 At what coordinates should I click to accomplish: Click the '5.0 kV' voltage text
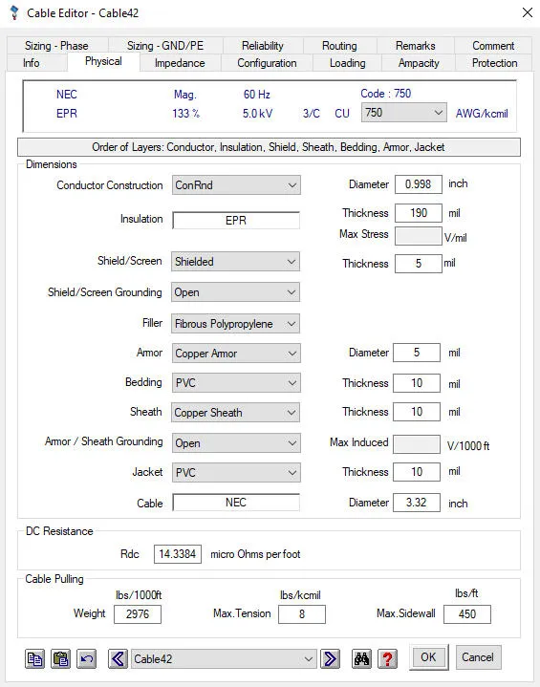coord(258,114)
